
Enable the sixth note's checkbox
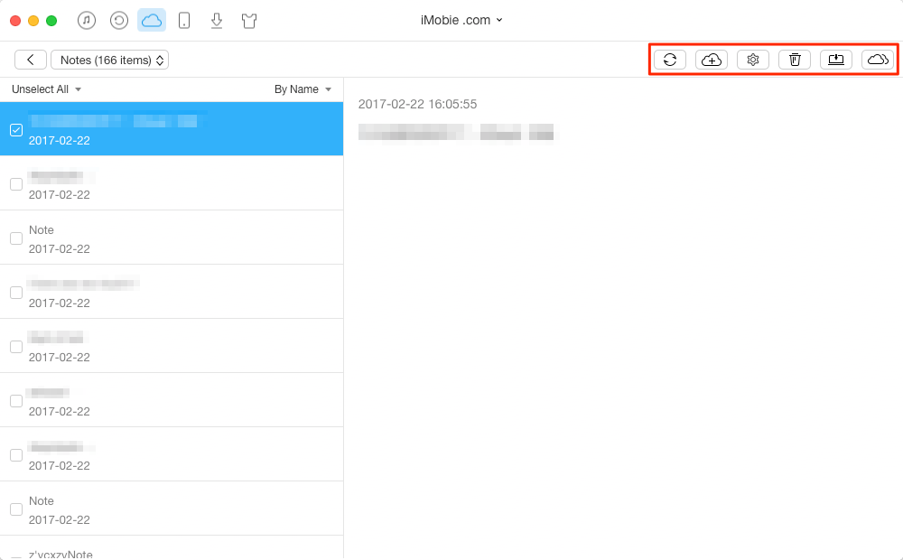(16, 400)
